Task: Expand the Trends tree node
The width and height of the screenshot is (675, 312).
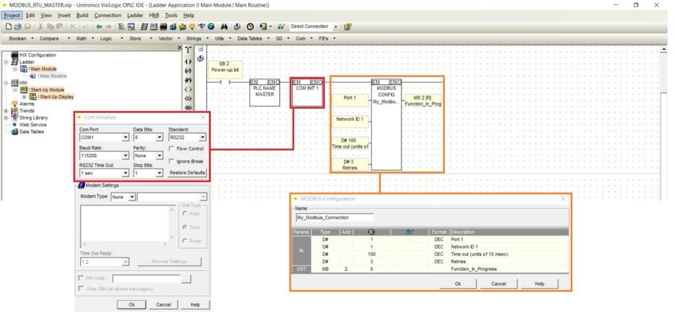Action: 6,111
